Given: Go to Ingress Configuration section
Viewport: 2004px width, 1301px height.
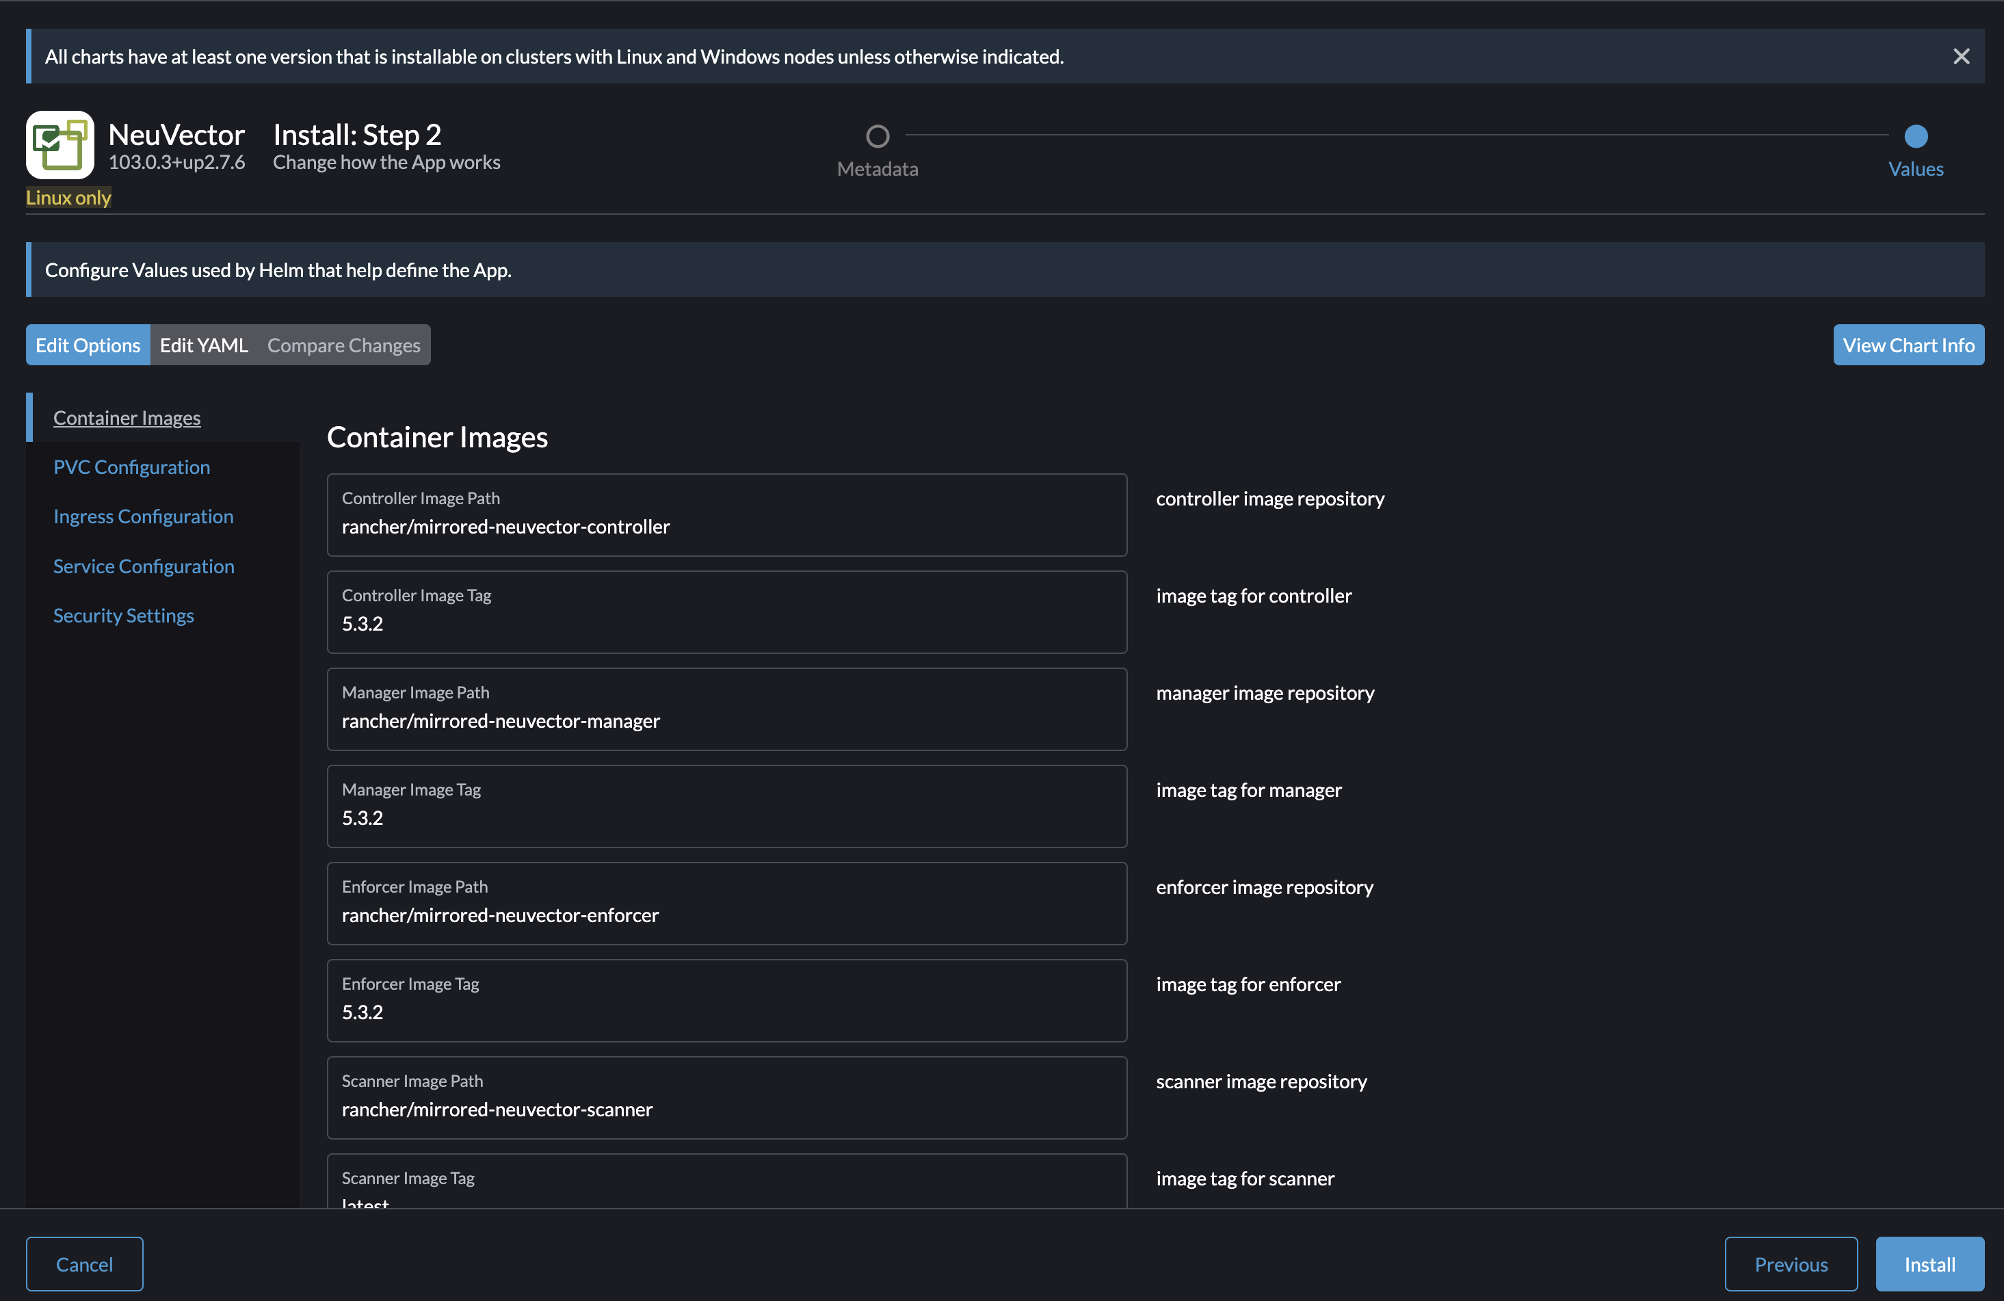Looking at the screenshot, I should 143,516.
